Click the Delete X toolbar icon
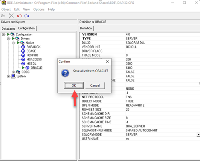The image size is (200, 161). coord(11,16)
